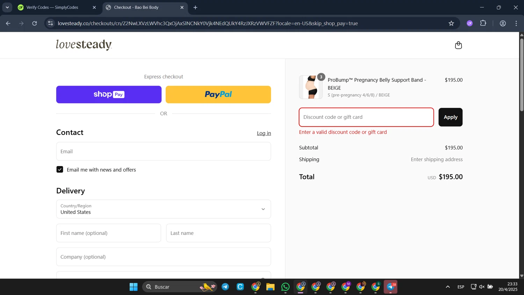Viewport: 524px width, 295px height.
Task: Check out with the PayPal button
Action: tap(218, 94)
